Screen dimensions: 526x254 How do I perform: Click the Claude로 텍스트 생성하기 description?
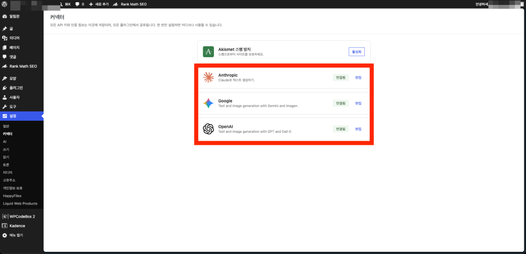(236, 80)
